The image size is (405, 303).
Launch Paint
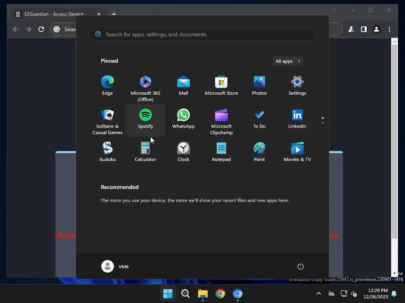click(x=259, y=152)
